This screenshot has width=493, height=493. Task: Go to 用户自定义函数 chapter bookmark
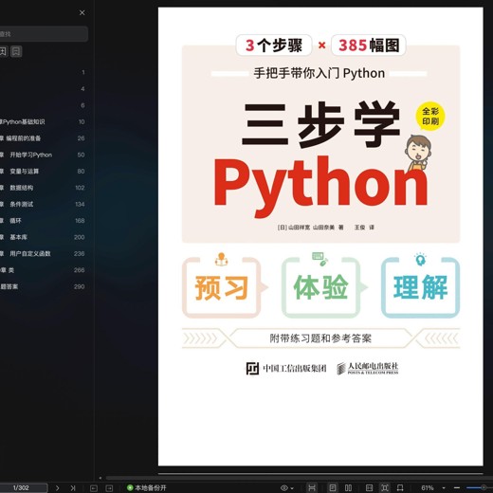point(43,253)
